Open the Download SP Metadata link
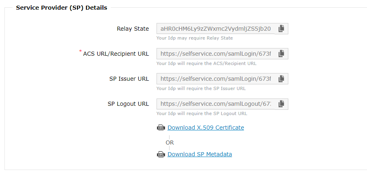 [200, 154]
